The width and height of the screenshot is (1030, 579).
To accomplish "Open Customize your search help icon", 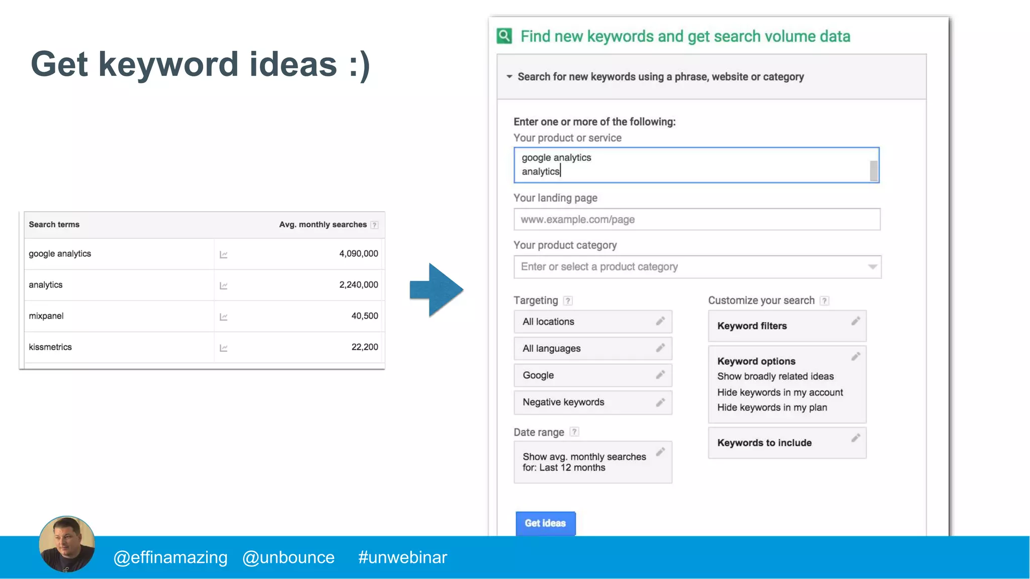I will click(824, 301).
